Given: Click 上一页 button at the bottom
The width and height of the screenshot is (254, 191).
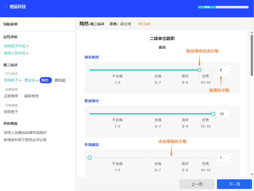Looking at the screenshot, I should coord(197,184).
